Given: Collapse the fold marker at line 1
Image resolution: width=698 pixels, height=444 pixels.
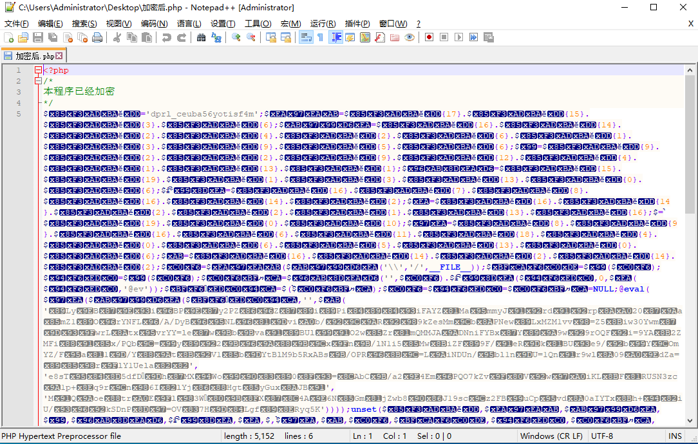Looking at the screenshot, I should pos(39,70).
